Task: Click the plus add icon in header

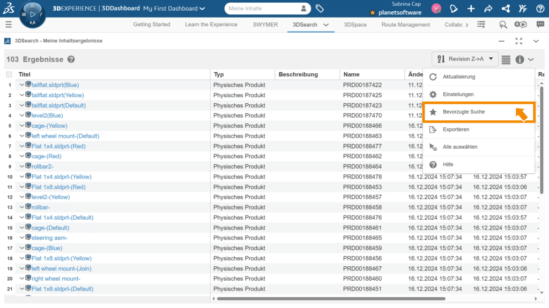Action: point(471,9)
